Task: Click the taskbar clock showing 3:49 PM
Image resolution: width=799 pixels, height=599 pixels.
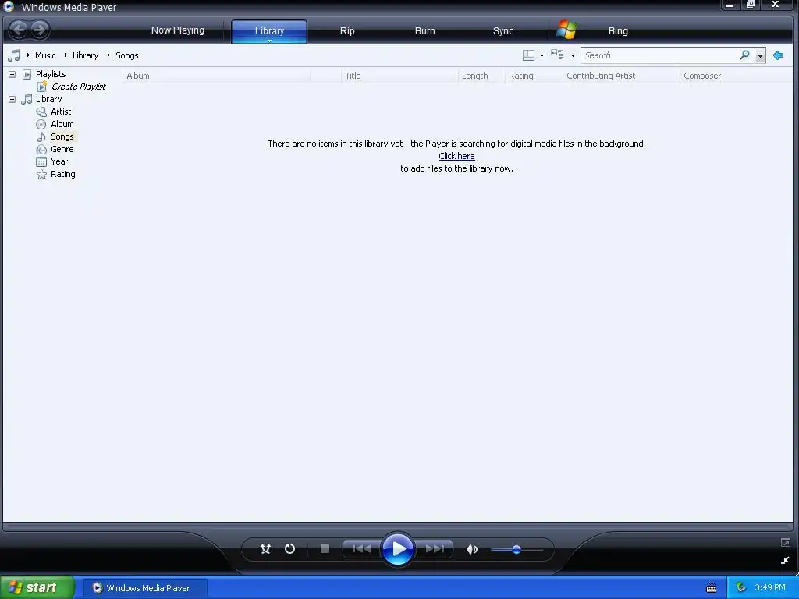Action: coord(770,588)
